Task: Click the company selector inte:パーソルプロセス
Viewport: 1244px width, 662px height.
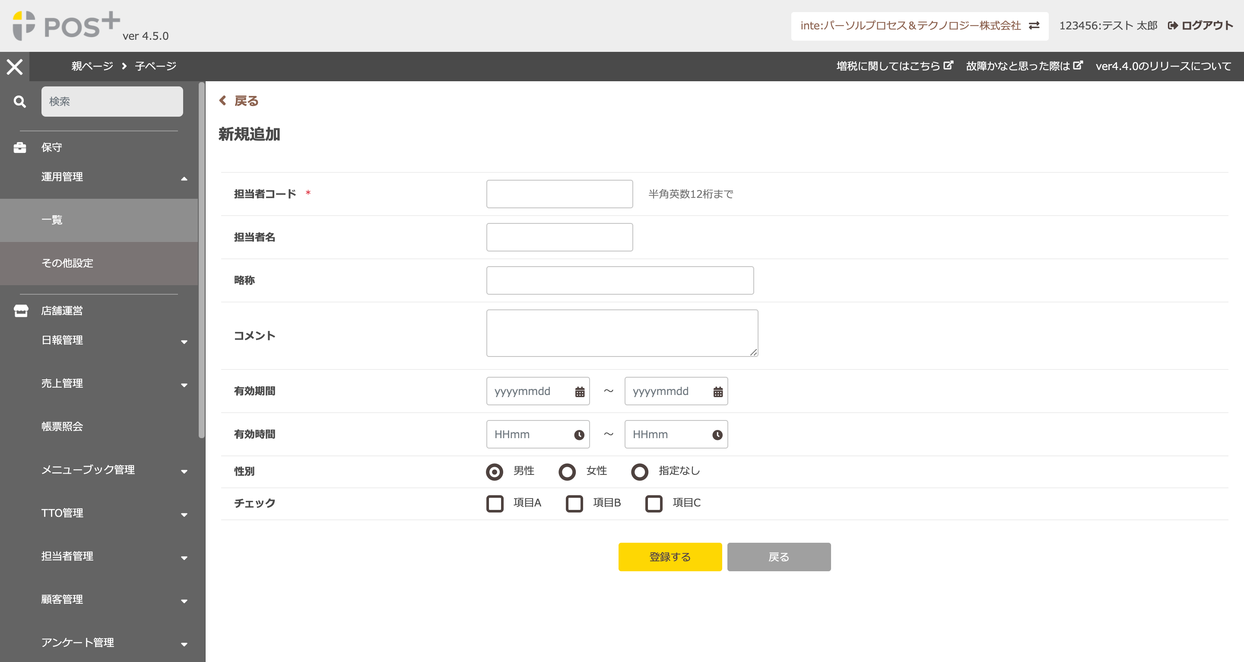Action: tap(920, 25)
